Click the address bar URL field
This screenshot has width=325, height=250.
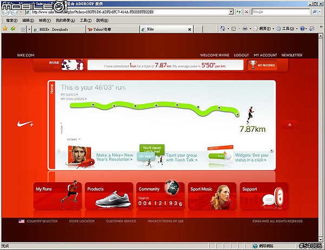click(129, 12)
